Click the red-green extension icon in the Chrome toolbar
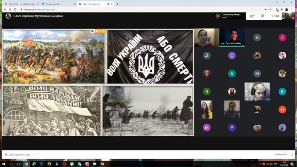 tap(277, 10)
